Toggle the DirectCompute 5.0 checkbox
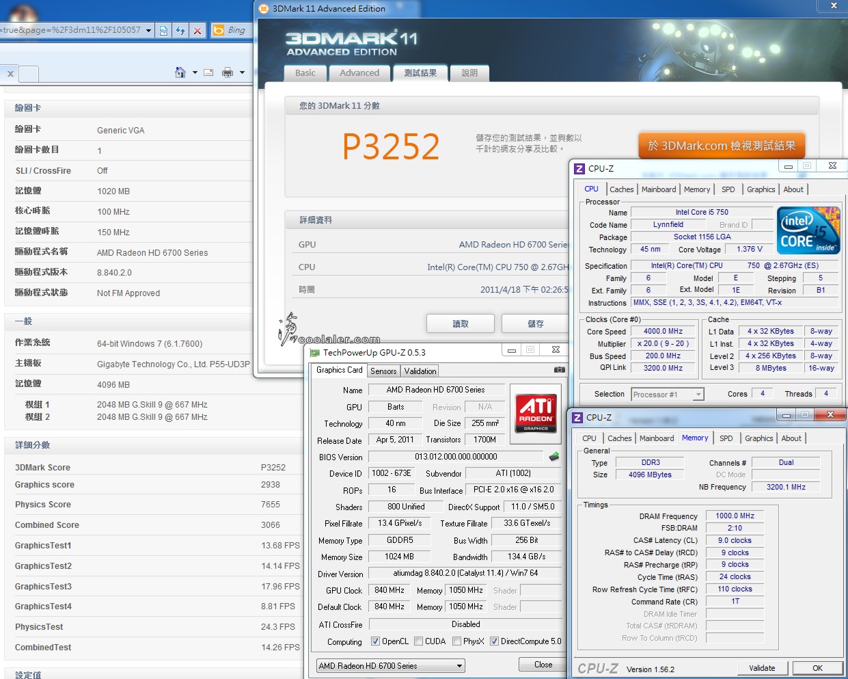Screen dimensions: 848x679 [x=494, y=641]
